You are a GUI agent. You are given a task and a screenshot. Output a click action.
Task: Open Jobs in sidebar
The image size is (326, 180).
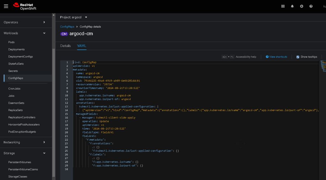11,96
